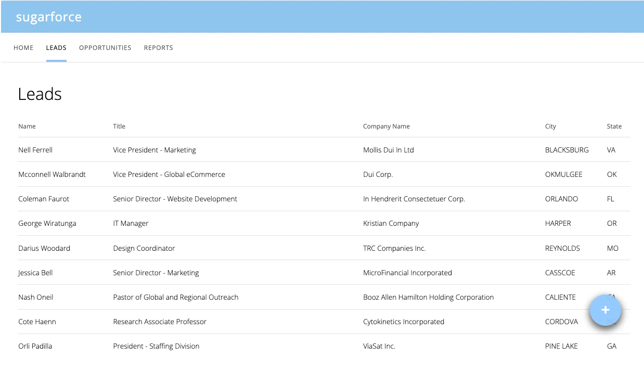The image size is (644, 371).
Task: Click Senior Director - Marketing title
Action: pos(156,273)
